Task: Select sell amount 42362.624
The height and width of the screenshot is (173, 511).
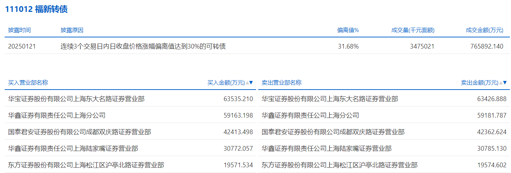Action: pyautogui.click(x=492, y=132)
